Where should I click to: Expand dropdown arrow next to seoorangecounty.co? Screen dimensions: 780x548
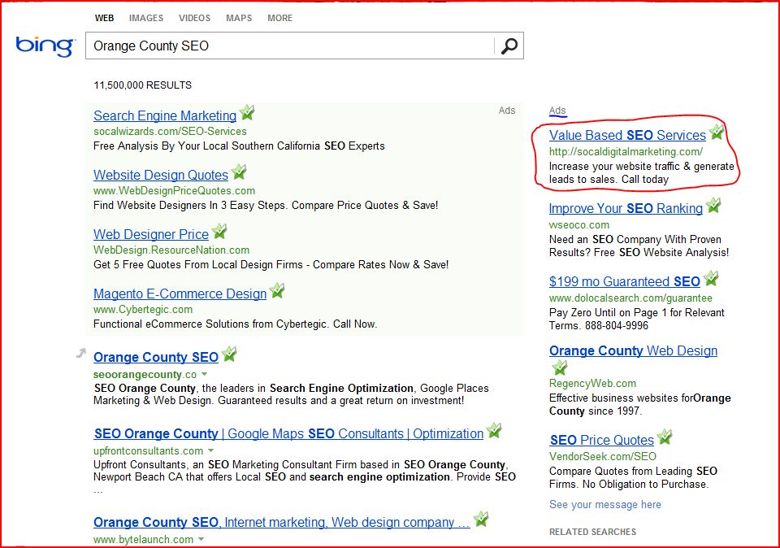click(x=205, y=374)
